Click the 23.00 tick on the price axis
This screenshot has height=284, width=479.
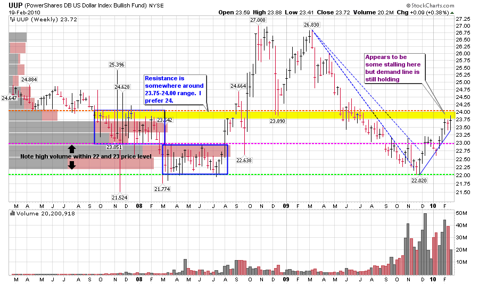(x=463, y=143)
